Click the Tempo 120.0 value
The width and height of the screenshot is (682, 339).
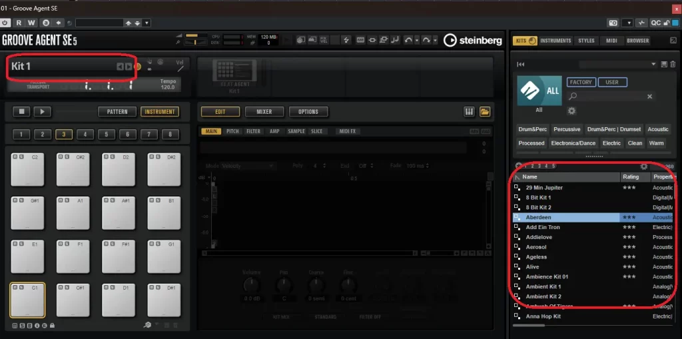167,87
